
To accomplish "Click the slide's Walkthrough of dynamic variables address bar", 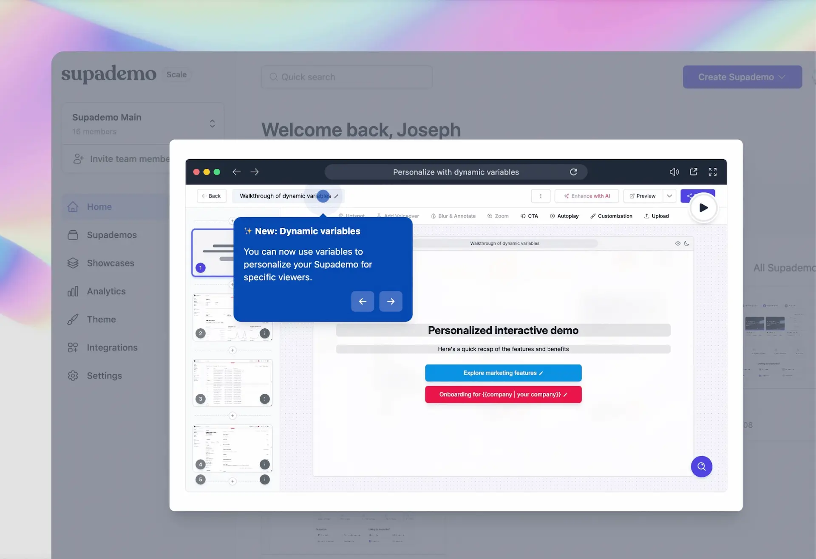I will (x=504, y=243).
